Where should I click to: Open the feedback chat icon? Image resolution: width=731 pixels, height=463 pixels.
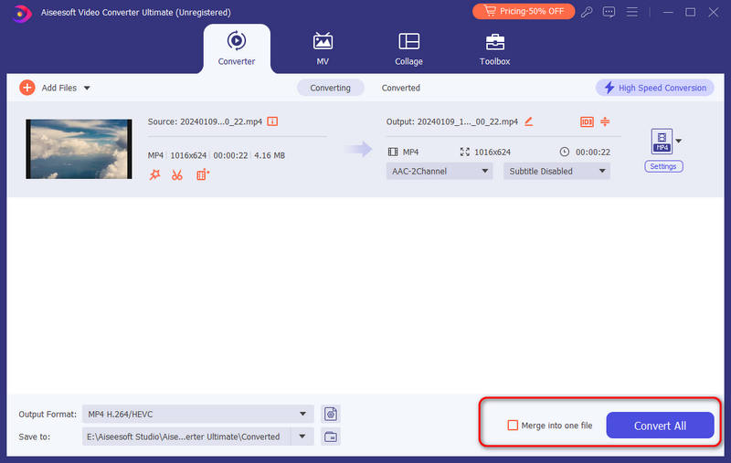[x=609, y=12]
